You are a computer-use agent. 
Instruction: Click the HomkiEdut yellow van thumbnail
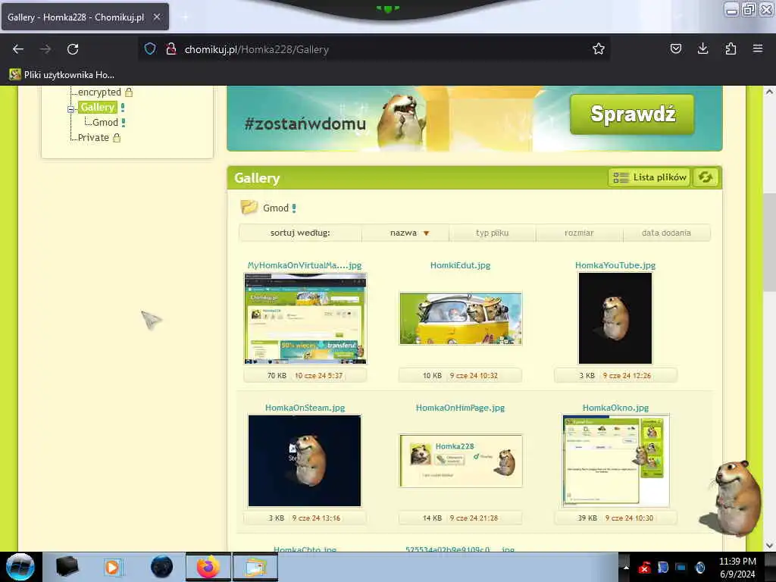click(x=460, y=318)
